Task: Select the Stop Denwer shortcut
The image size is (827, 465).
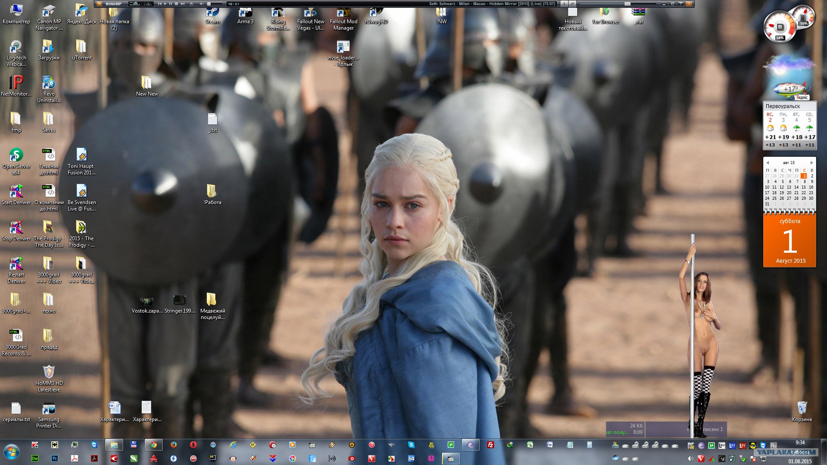Action: [x=16, y=231]
